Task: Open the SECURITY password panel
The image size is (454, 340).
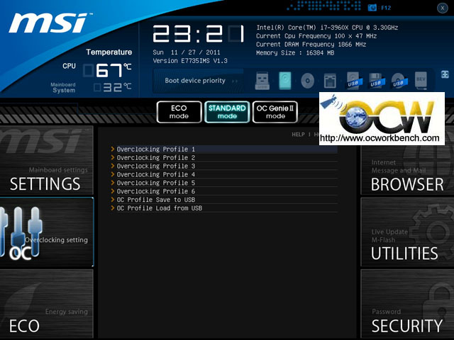Action: (407, 304)
